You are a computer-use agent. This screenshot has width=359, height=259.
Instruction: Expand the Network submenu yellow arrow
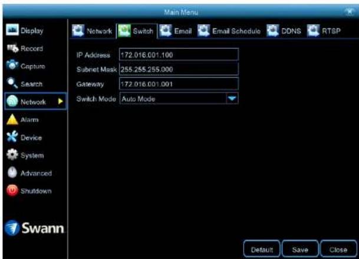(61, 101)
